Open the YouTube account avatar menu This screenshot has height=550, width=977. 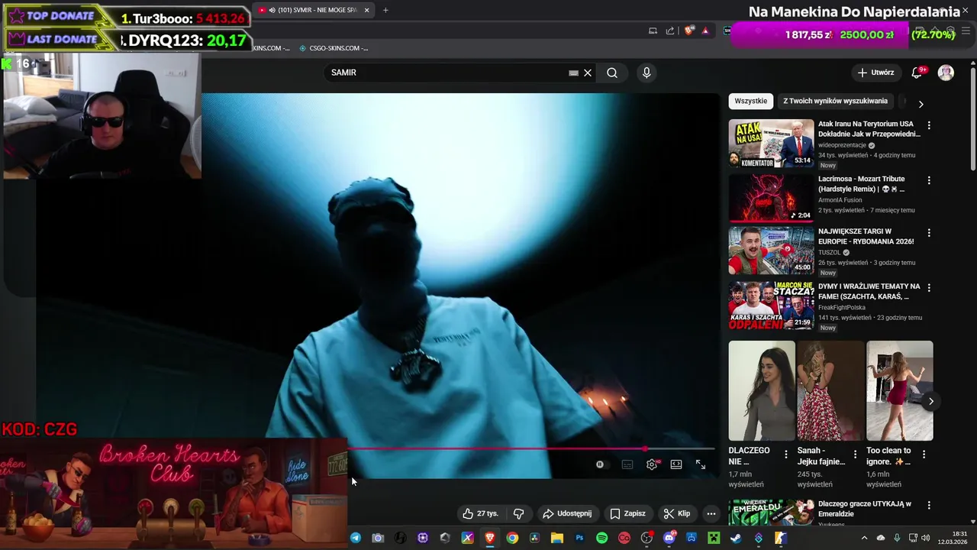[946, 73]
